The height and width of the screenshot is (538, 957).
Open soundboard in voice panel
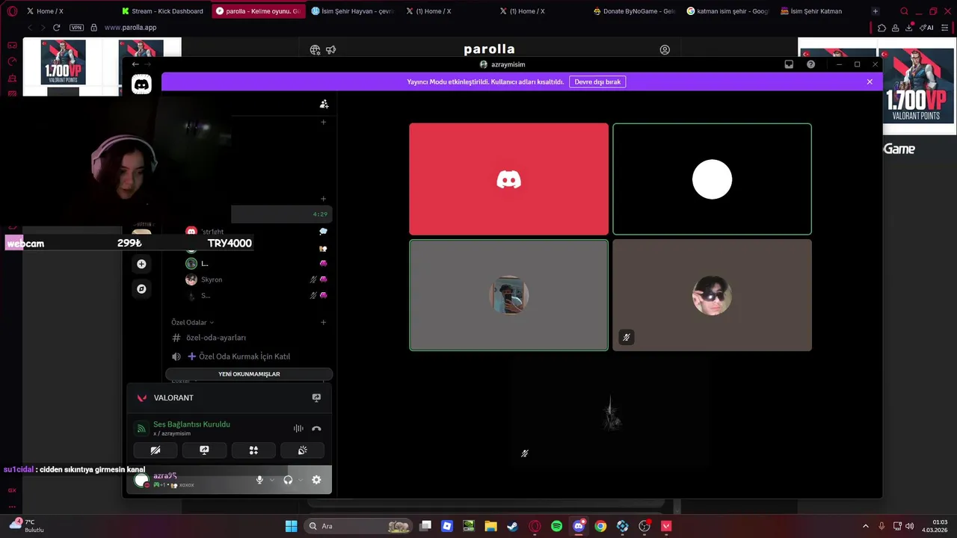[x=302, y=450]
